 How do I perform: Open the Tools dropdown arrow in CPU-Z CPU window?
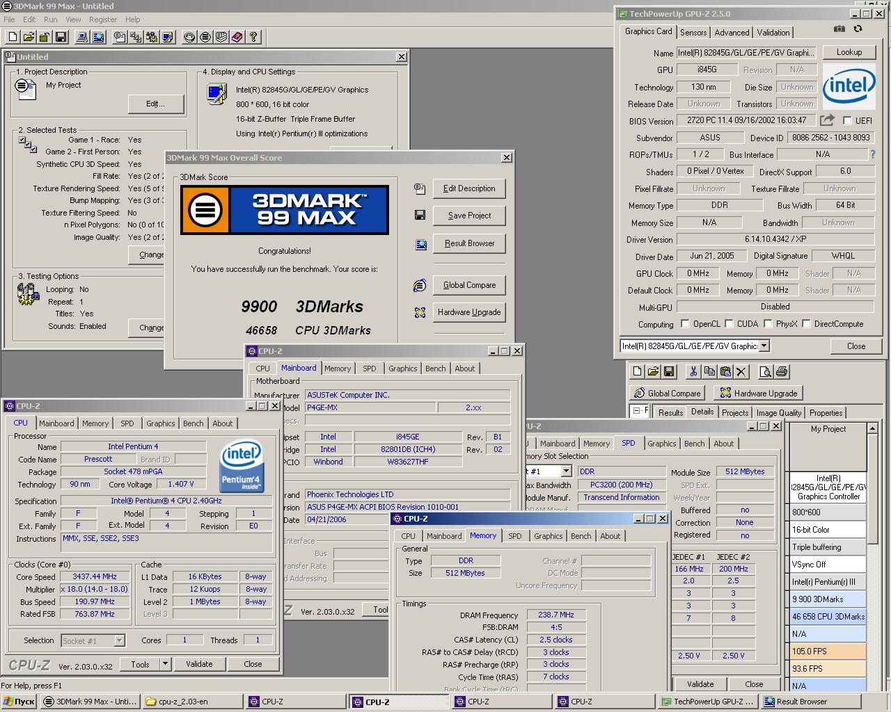165,664
